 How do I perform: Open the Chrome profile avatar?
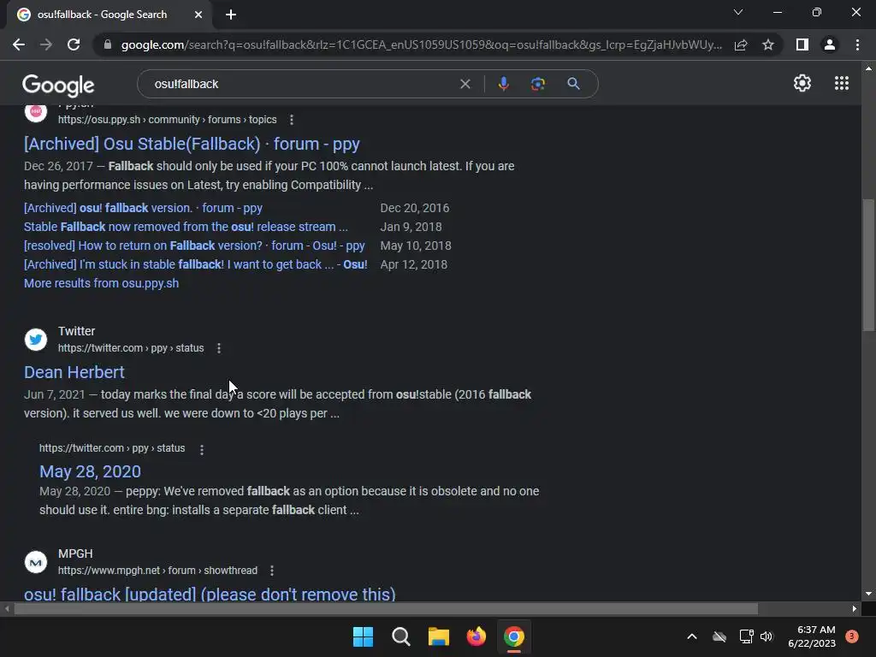[830, 44]
